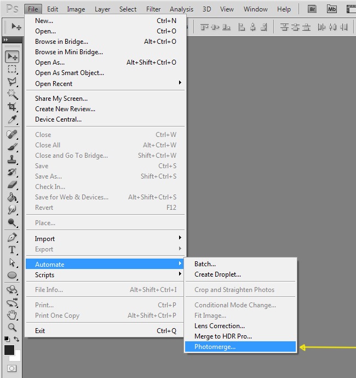Open the Edit menu
The width and height of the screenshot is (356, 378).
point(53,9)
